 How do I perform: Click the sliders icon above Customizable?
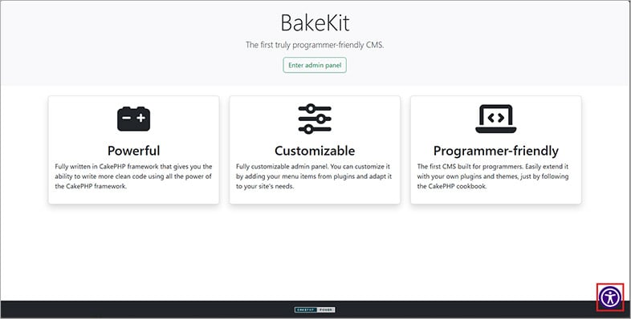coord(315,119)
